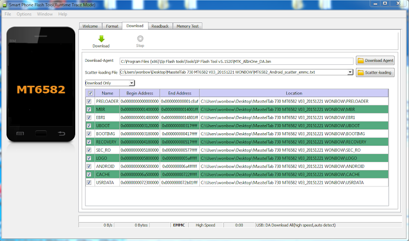409x241 pixels.
Task: Open the File menu
Action: point(8,14)
